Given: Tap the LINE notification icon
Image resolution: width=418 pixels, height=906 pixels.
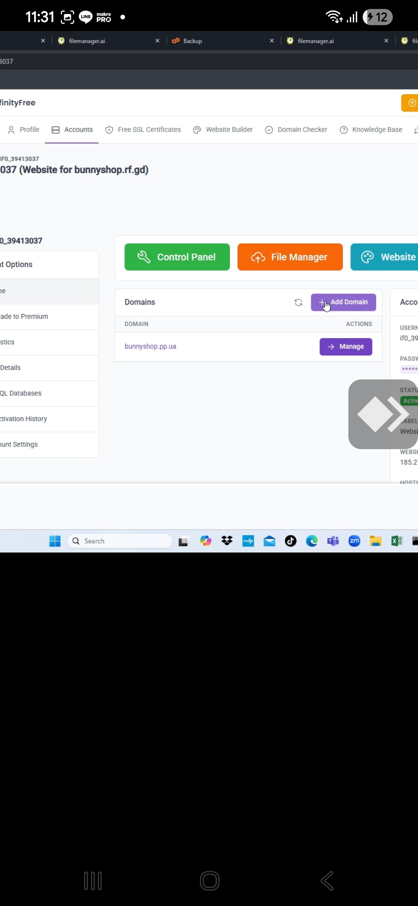Looking at the screenshot, I should click(x=86, y=17).
